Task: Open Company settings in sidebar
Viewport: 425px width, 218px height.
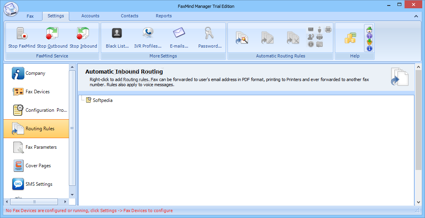Action: point(36,73)
